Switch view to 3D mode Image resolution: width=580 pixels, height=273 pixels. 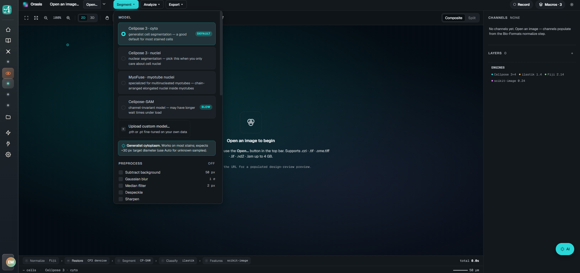92,18
